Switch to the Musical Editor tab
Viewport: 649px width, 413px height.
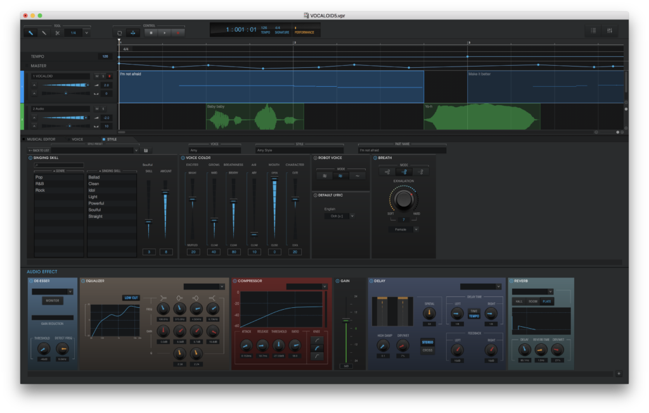(x=41, y=139)
